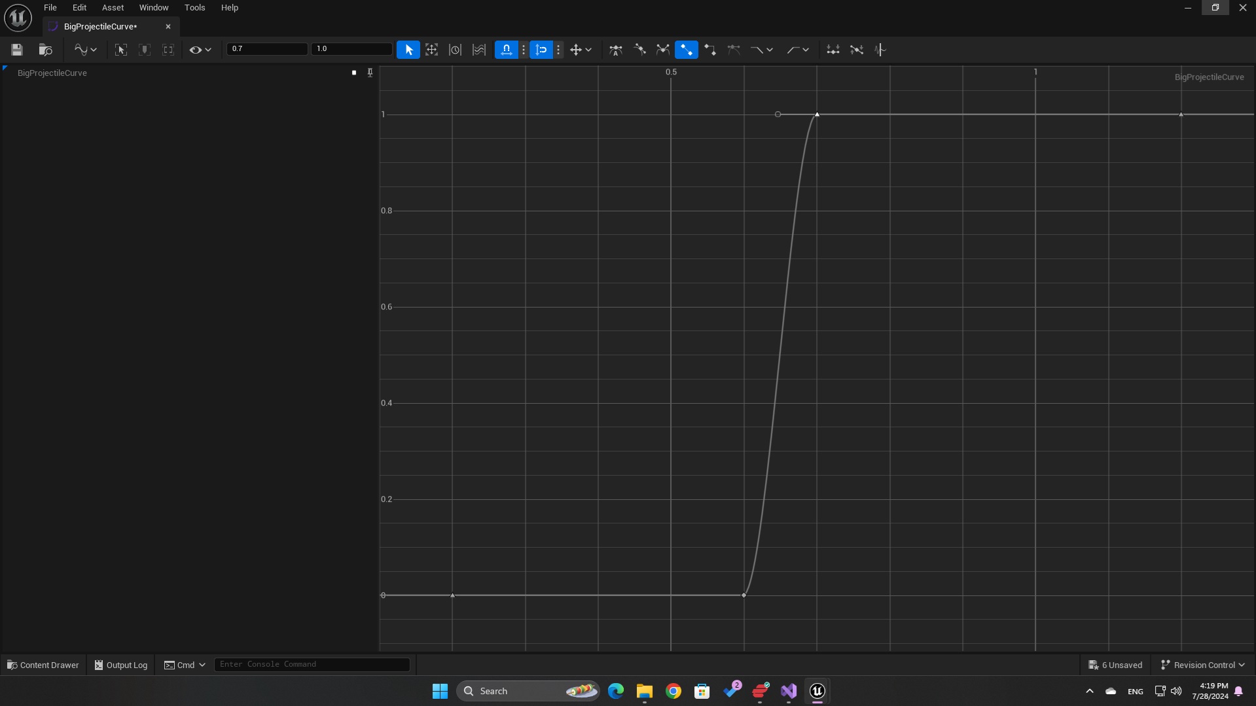Image resolution: width=1256 pixels, height=706 pixels.
Task: Open axis snapping dropdown
Action: (581, 50)
